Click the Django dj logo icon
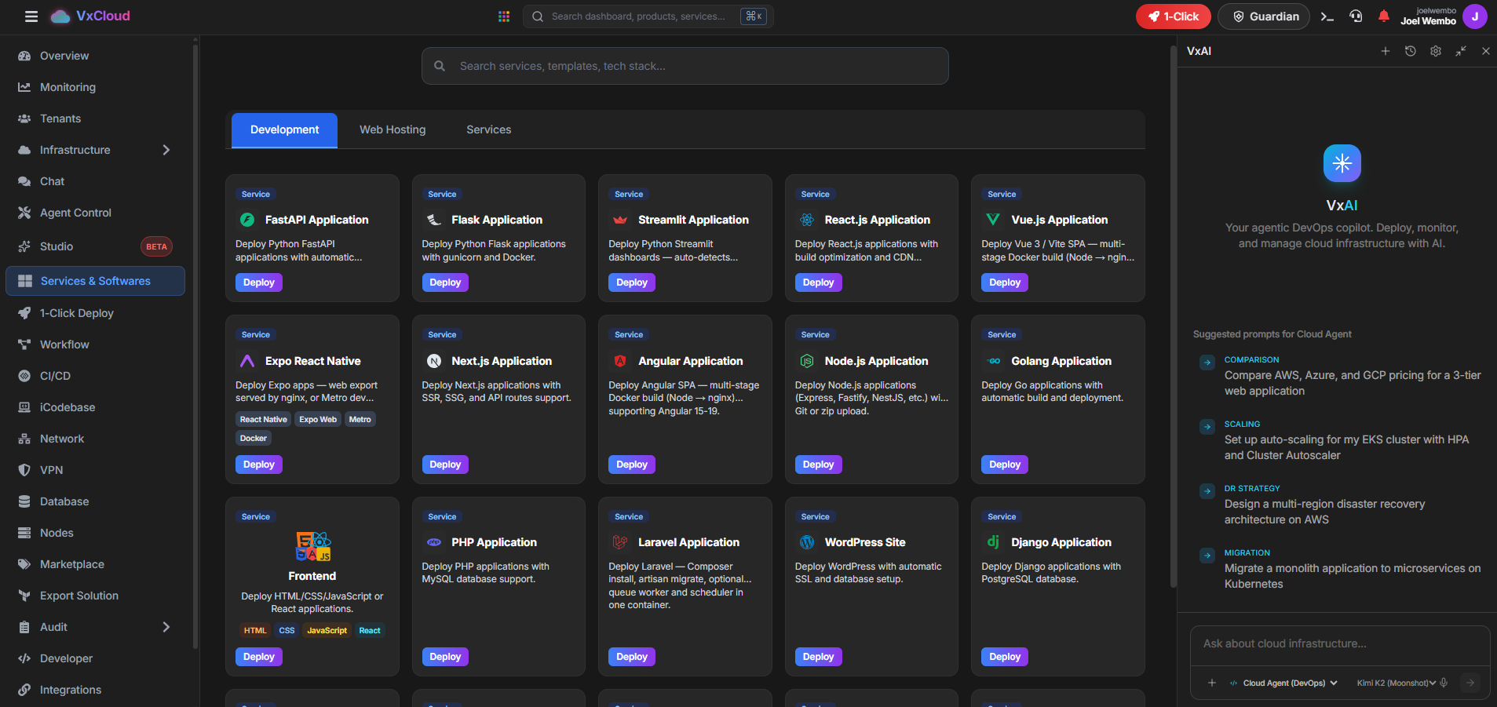Screen dimensions: 1497x707 [x=993, y=542]
